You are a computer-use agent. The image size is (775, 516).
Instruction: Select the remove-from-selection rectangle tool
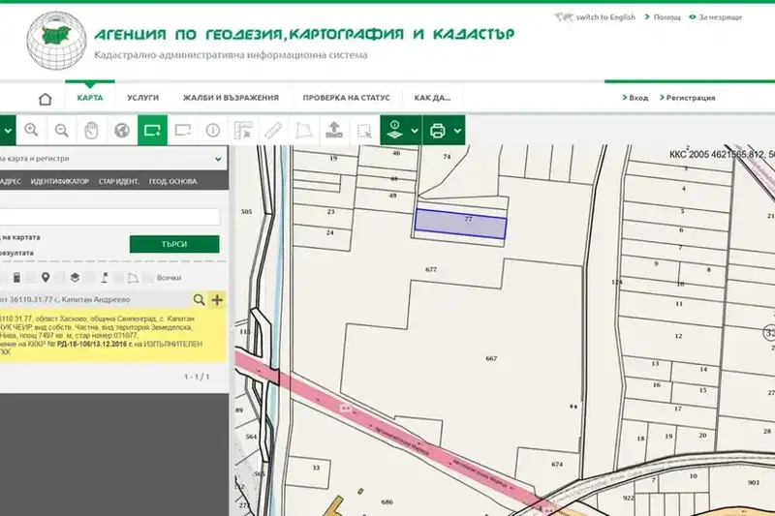click(x=183, y=131)
